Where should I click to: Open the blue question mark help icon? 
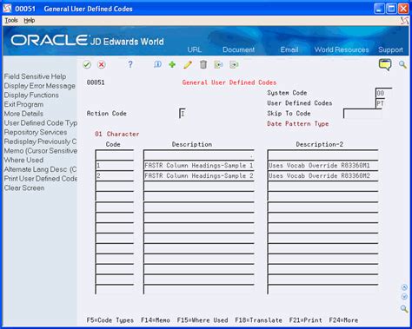click(x=130, y=64)
